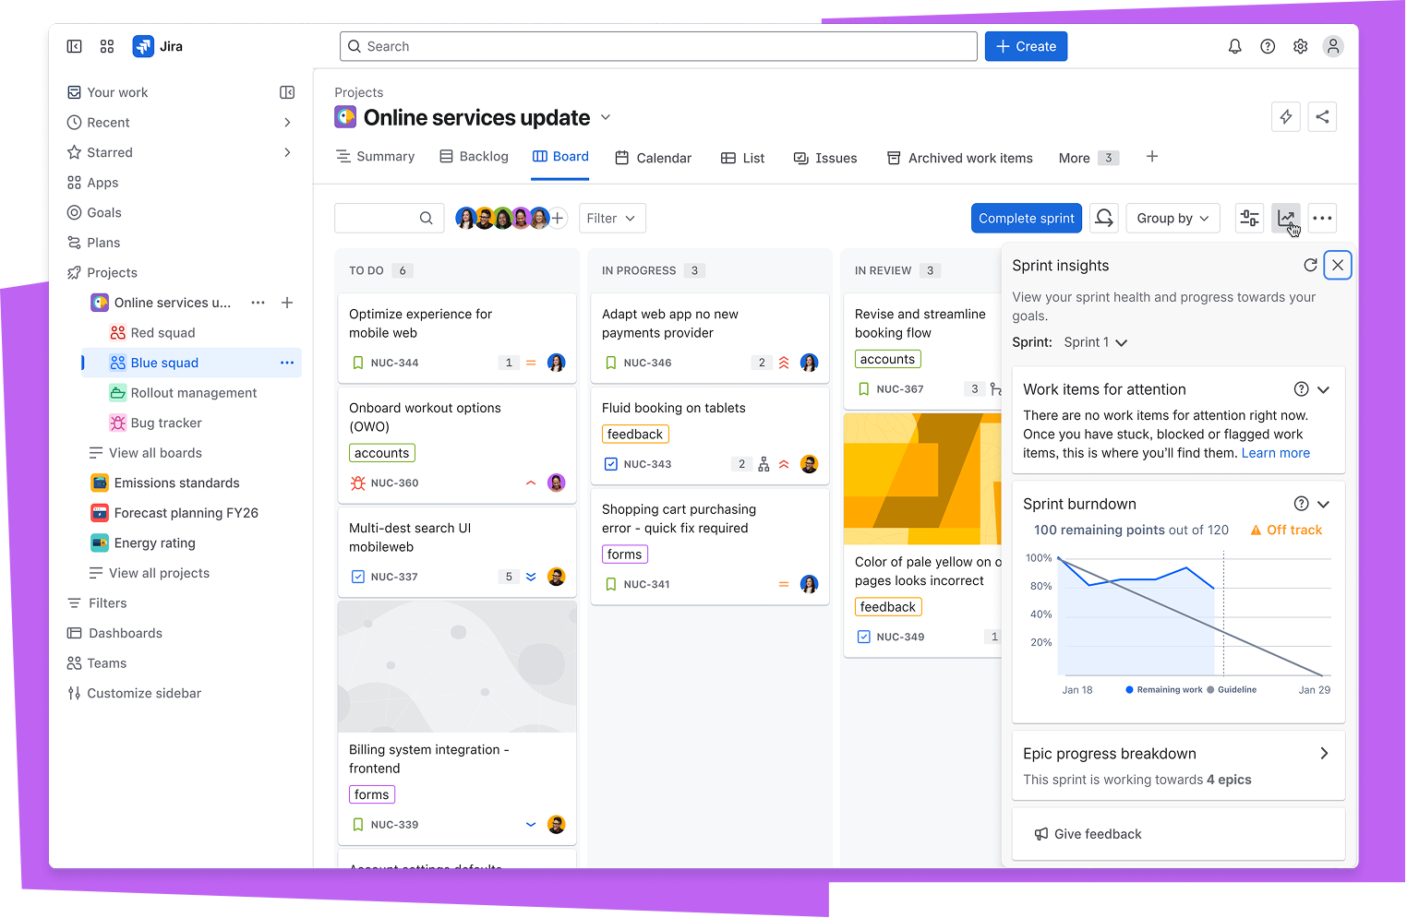Screen dimensions: 1407x918
Task: Open the Calendar tab
Action: (x=653, y=158)
